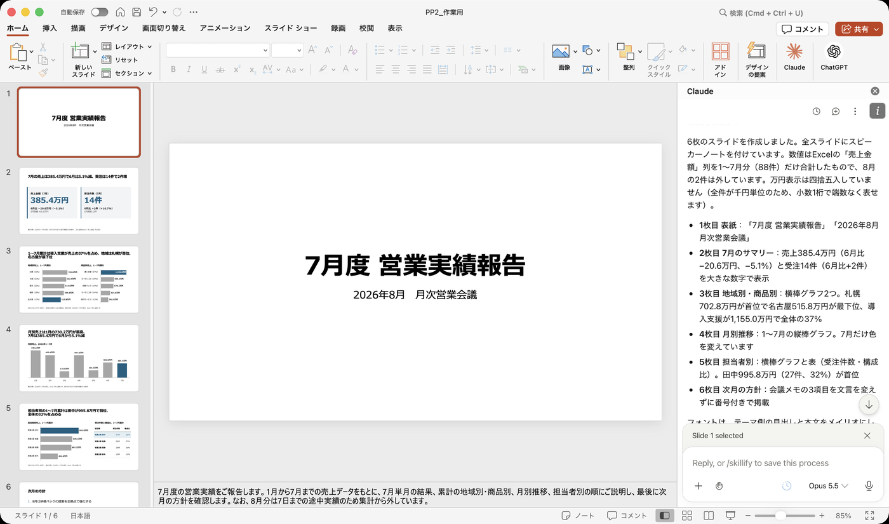Click the save (floppy disk) icon
889x524 pixels.
[137, 12]
